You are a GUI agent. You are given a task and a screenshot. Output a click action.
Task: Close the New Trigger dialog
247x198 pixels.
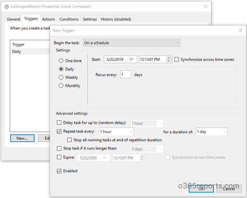[240, 30]
